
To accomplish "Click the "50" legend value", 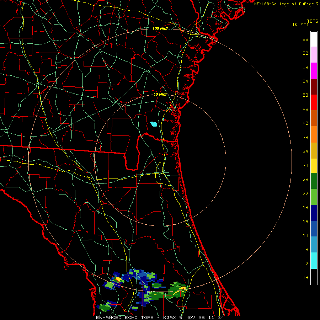I will coord(305,95).
